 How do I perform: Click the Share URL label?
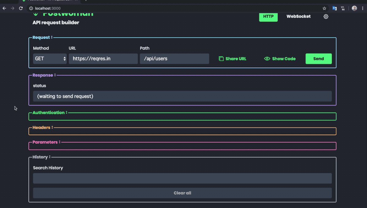pyautogui.click(x=236, y=59)
